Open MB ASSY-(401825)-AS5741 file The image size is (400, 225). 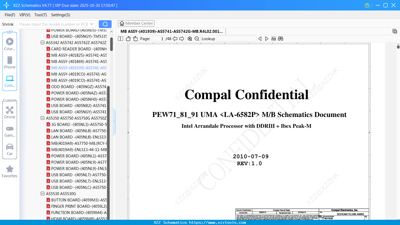77,55
